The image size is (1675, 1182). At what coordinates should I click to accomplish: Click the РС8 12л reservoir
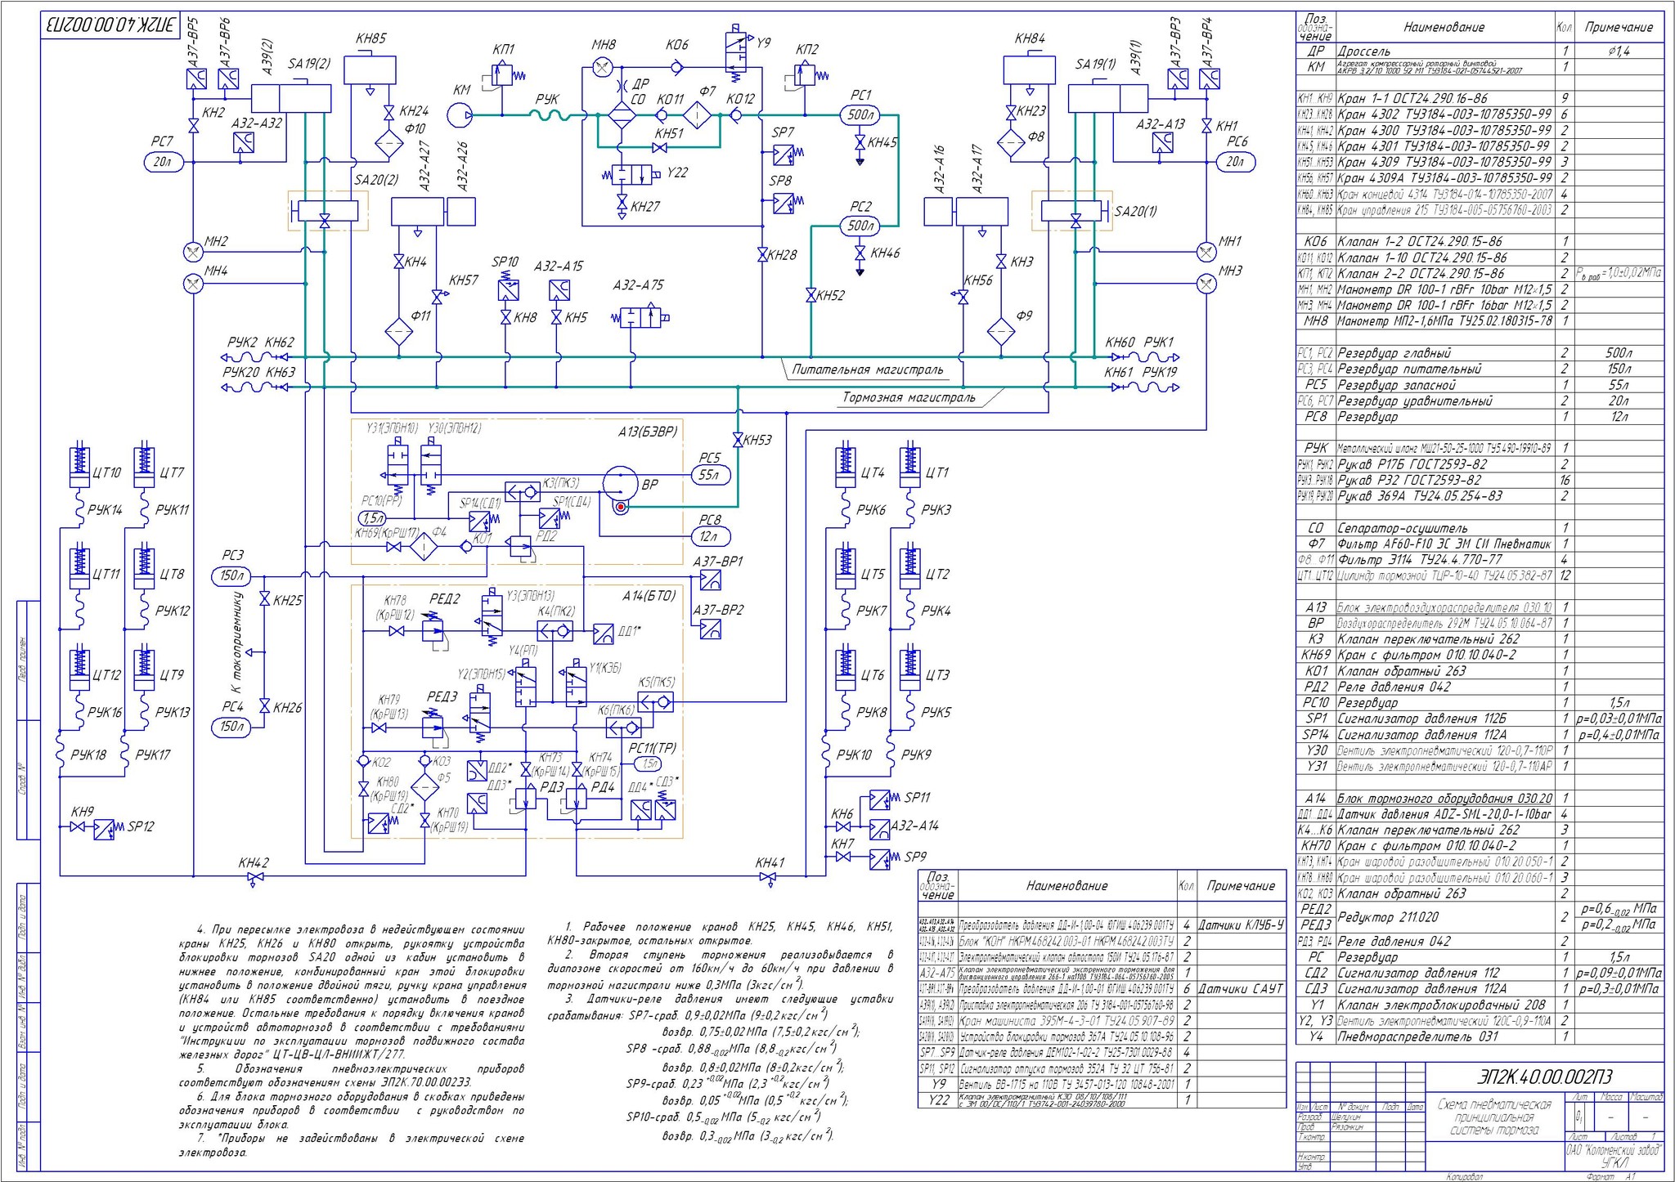point(711,536)
